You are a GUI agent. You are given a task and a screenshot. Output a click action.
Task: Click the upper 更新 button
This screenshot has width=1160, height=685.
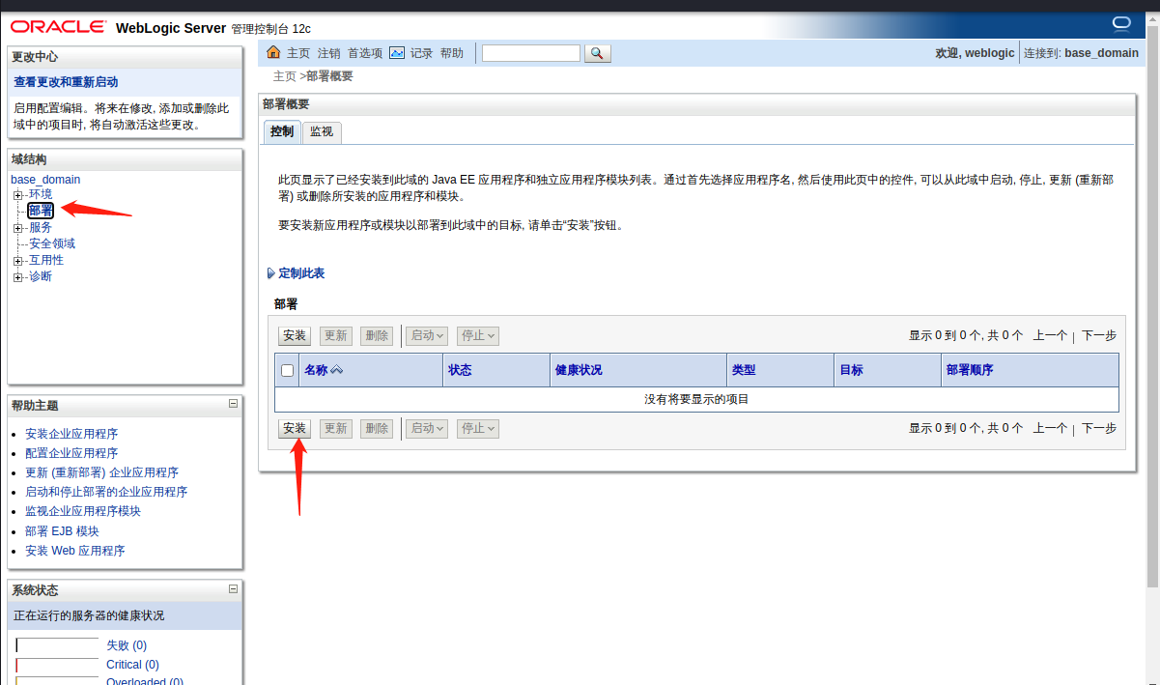(336, 335)
